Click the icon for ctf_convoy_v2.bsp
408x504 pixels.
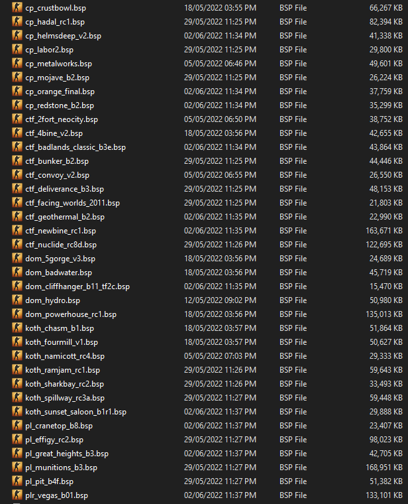point(17,174)
